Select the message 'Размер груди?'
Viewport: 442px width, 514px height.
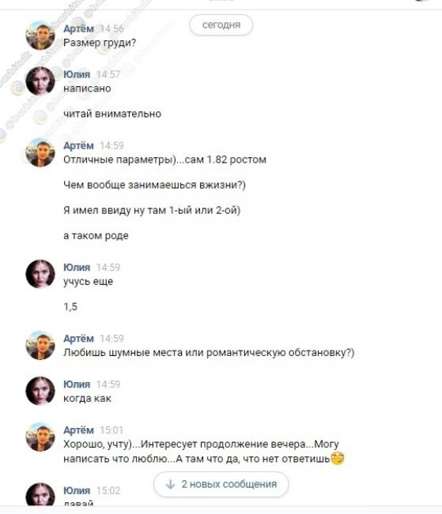100,43
